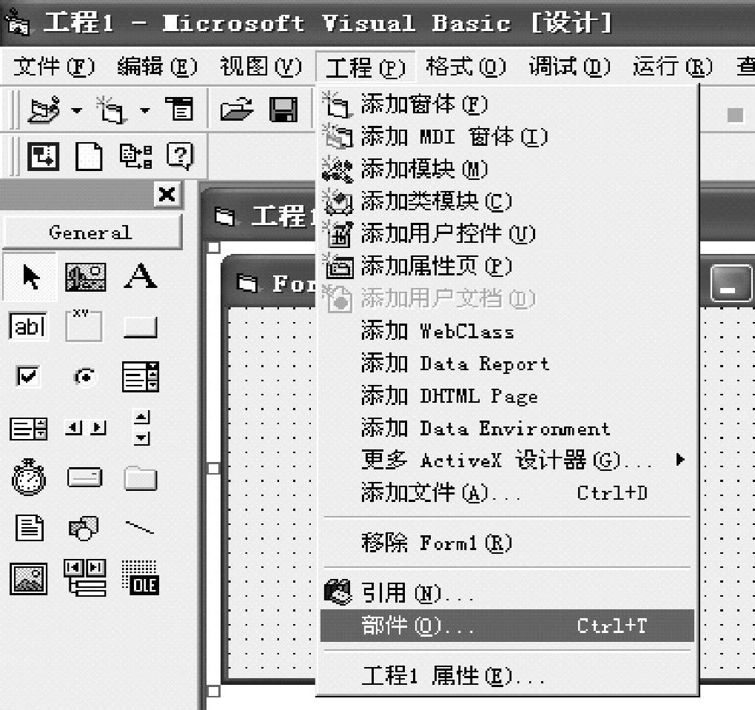Select the ListBox control tool
Image resolution: width=755 pixels, height=710 pixels.
pyautogui.click(x=28, y=428)
